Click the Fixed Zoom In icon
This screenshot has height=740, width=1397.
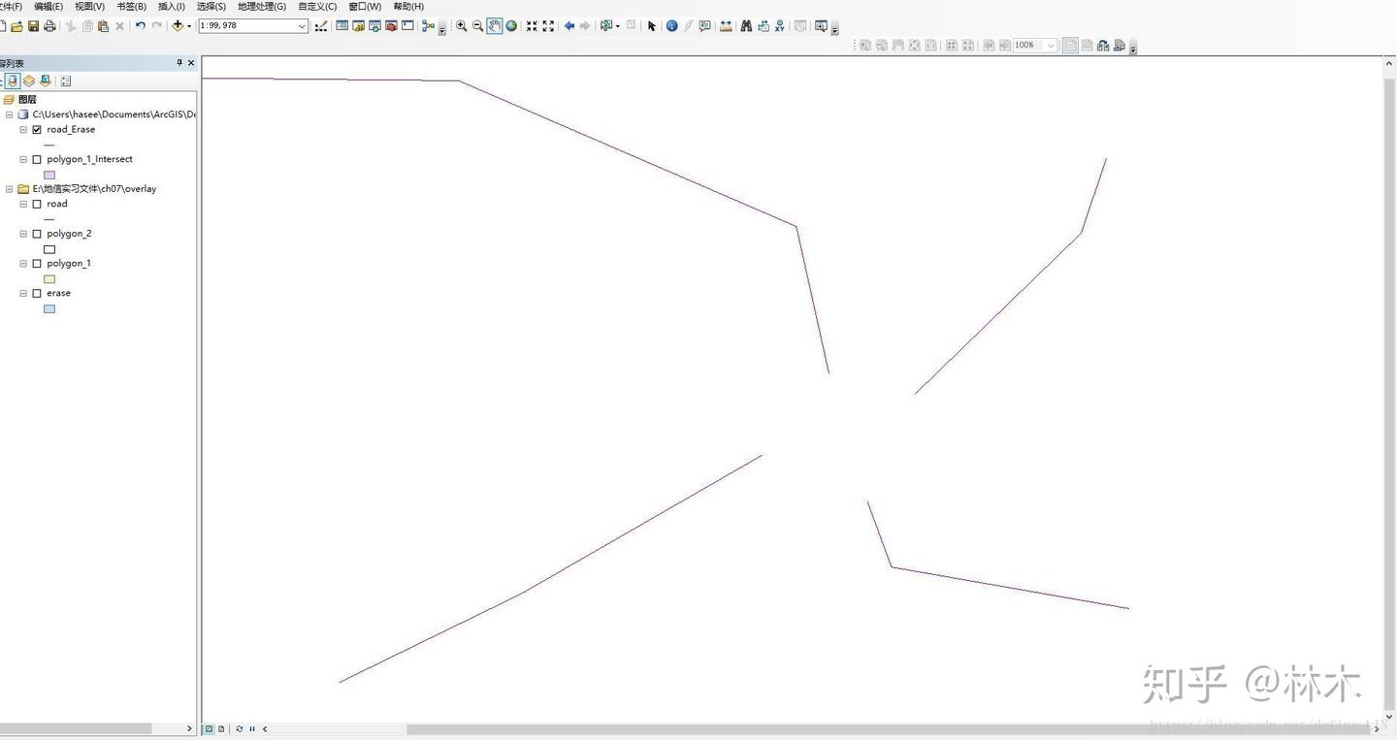point(532,26)
